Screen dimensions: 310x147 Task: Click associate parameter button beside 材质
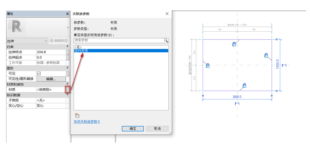pos(68,90)
